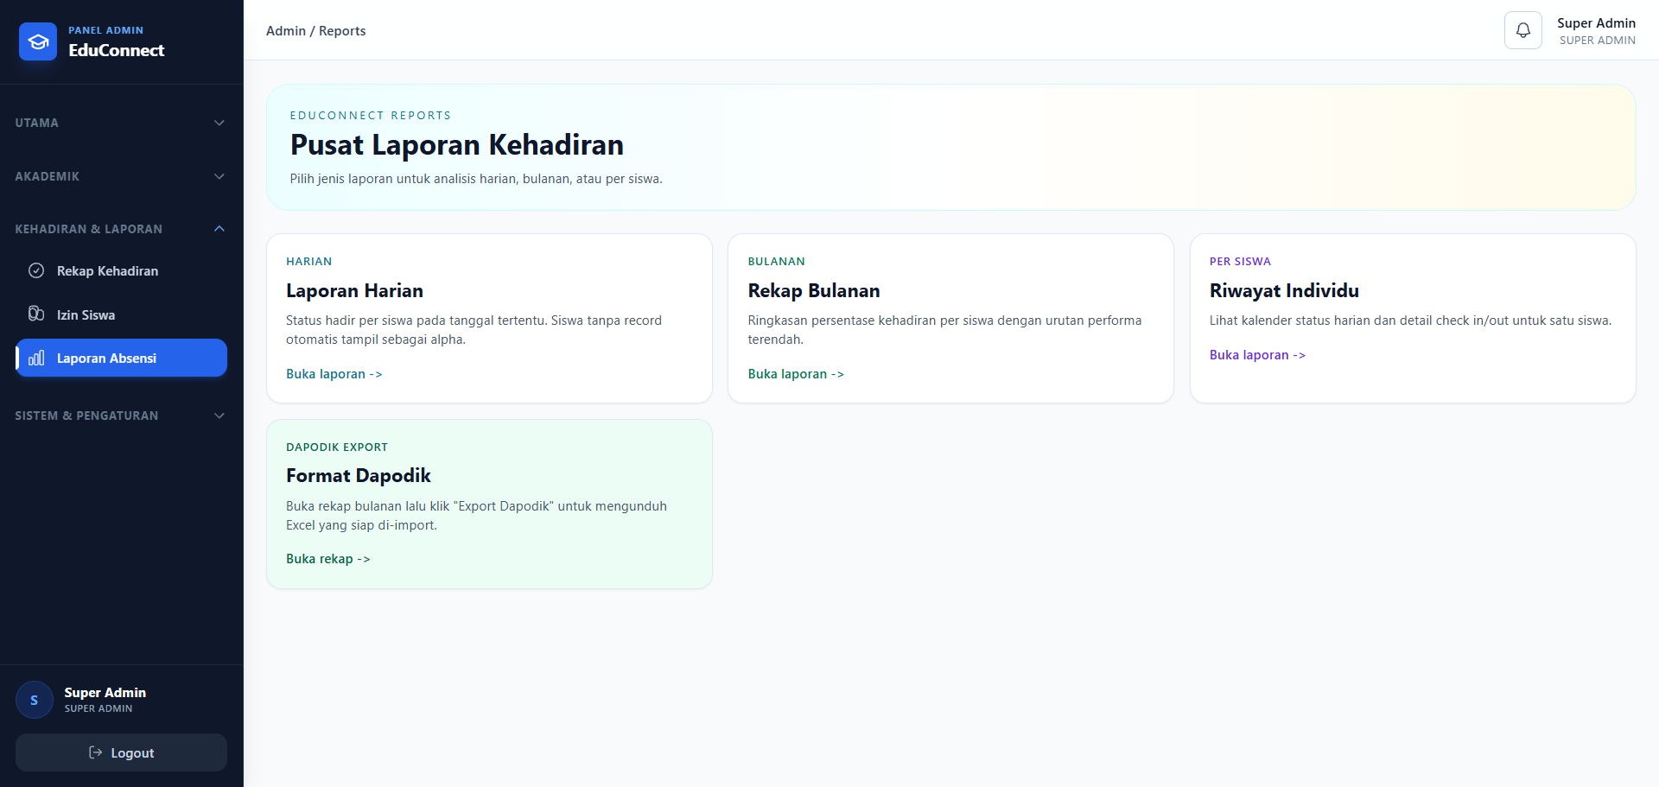Expand the UTAMA section chevron
The height and width of the screenshot is (787, 1659).
(x=219, y=123)
